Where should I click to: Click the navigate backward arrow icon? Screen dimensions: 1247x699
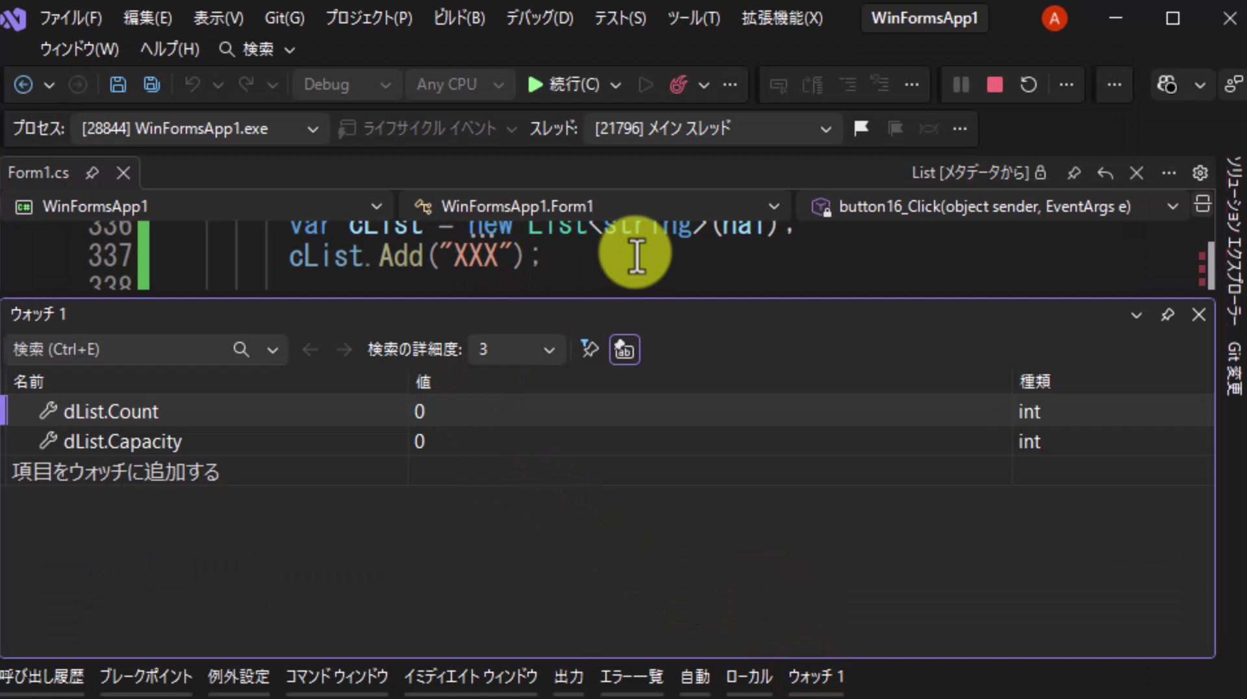(23, 84)
